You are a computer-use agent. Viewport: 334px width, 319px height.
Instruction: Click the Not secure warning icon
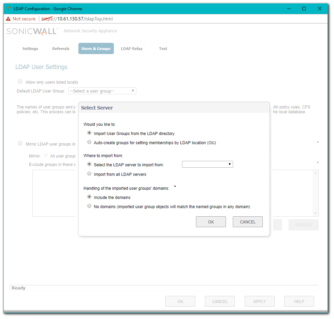[9, 19]
